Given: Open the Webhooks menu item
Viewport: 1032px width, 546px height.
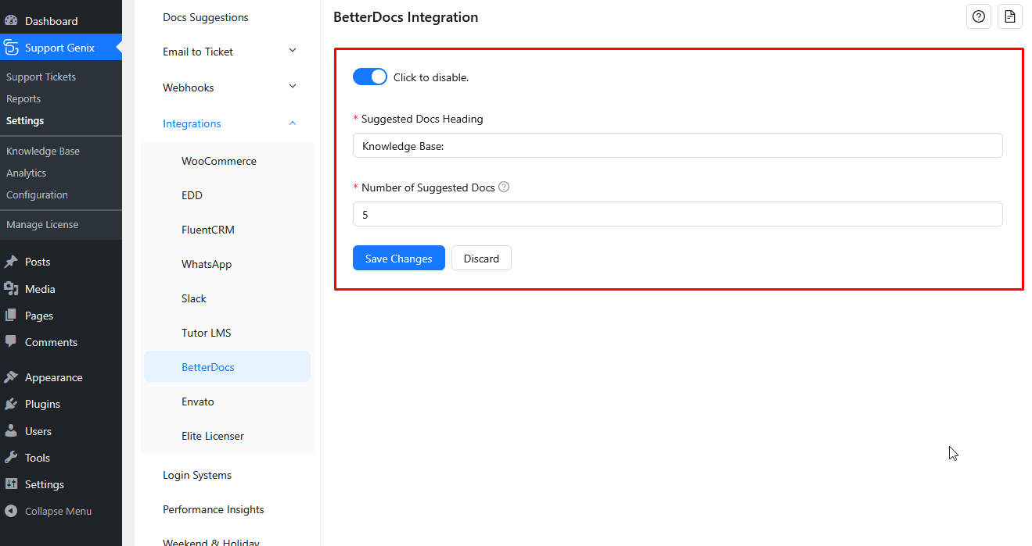Looking at the screenshot, I should 189,87.
